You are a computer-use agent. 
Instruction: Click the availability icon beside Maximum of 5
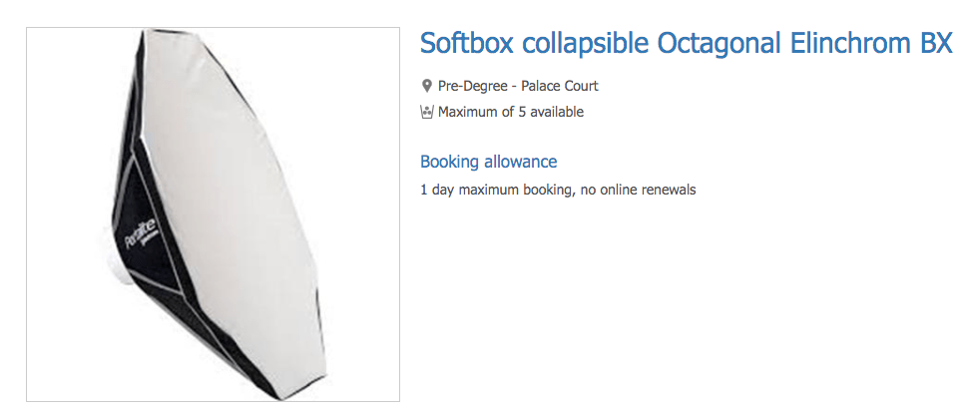click(427, 112)
